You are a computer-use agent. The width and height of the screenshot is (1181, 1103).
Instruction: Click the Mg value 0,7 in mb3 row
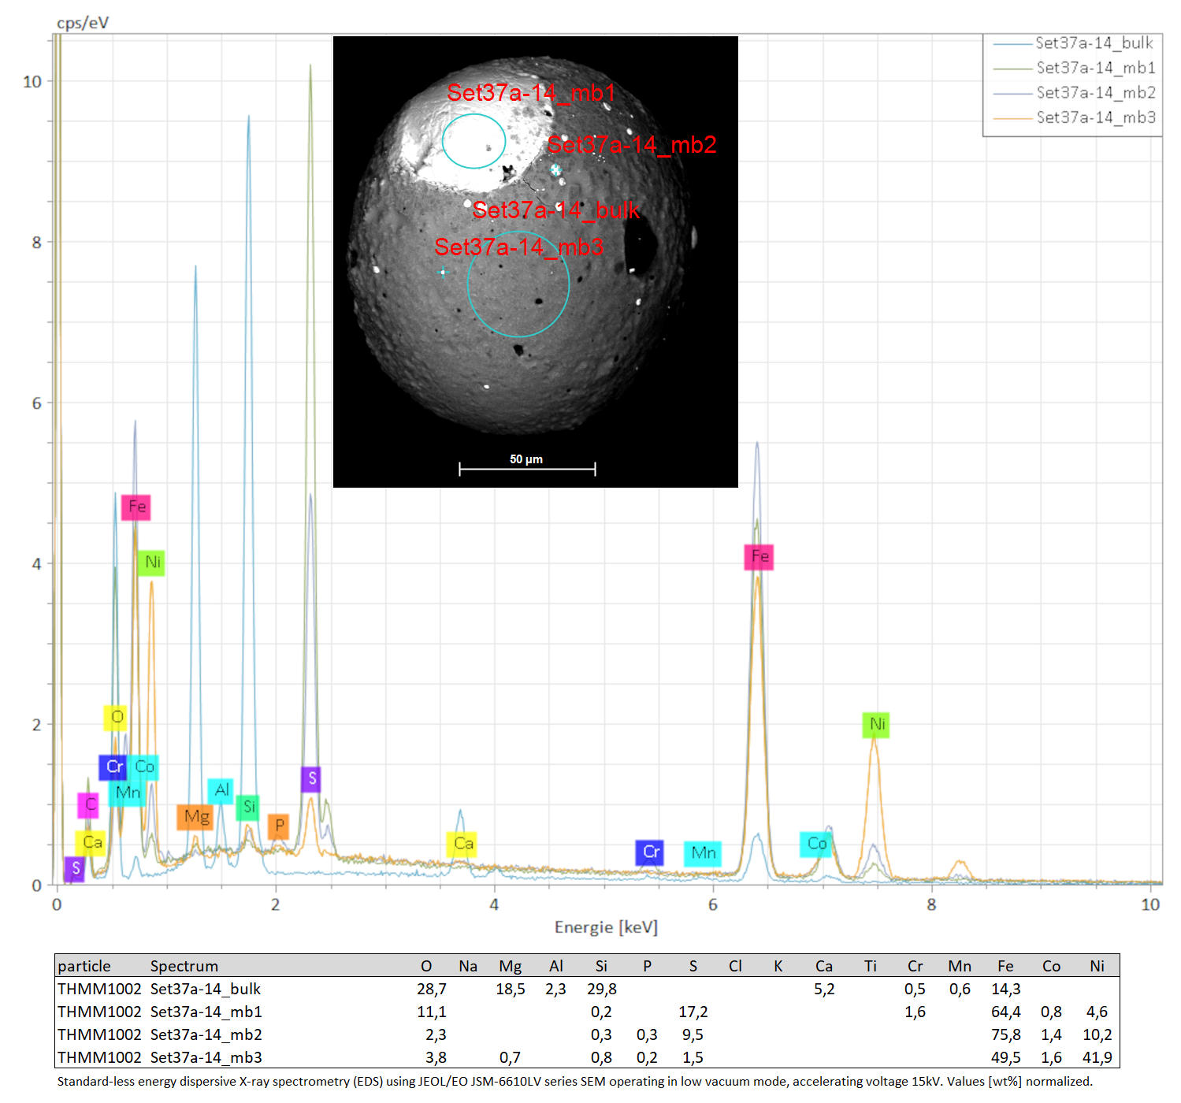point(511,1058)
